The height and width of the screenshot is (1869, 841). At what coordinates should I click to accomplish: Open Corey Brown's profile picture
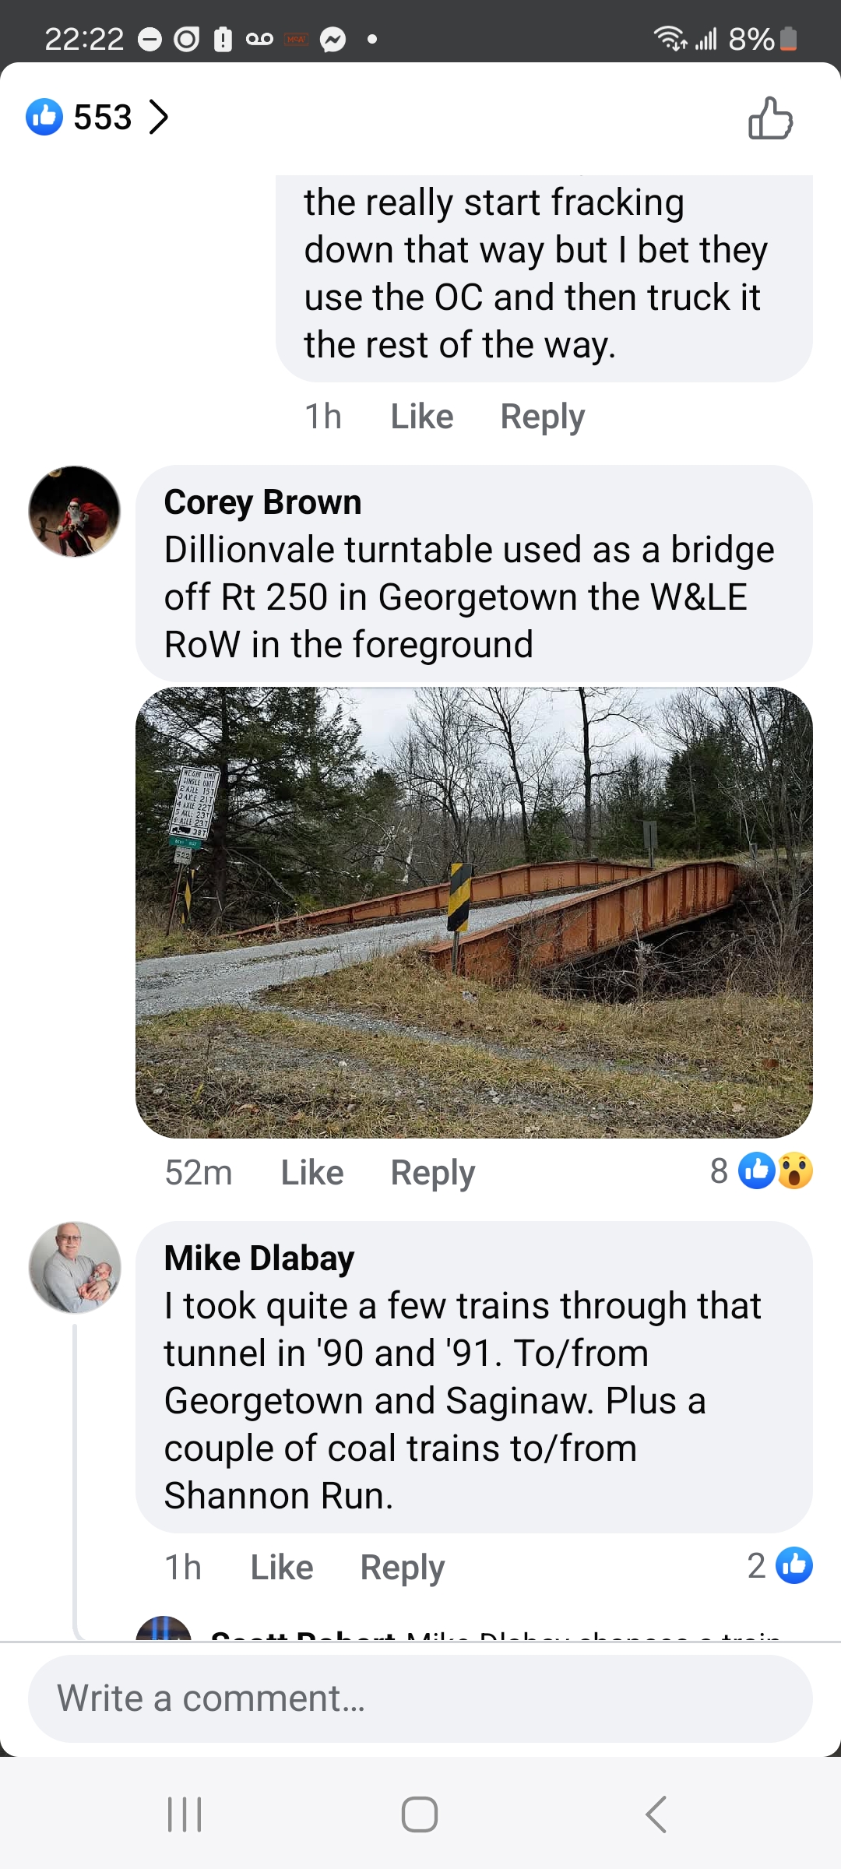click(x=75, y=512)
